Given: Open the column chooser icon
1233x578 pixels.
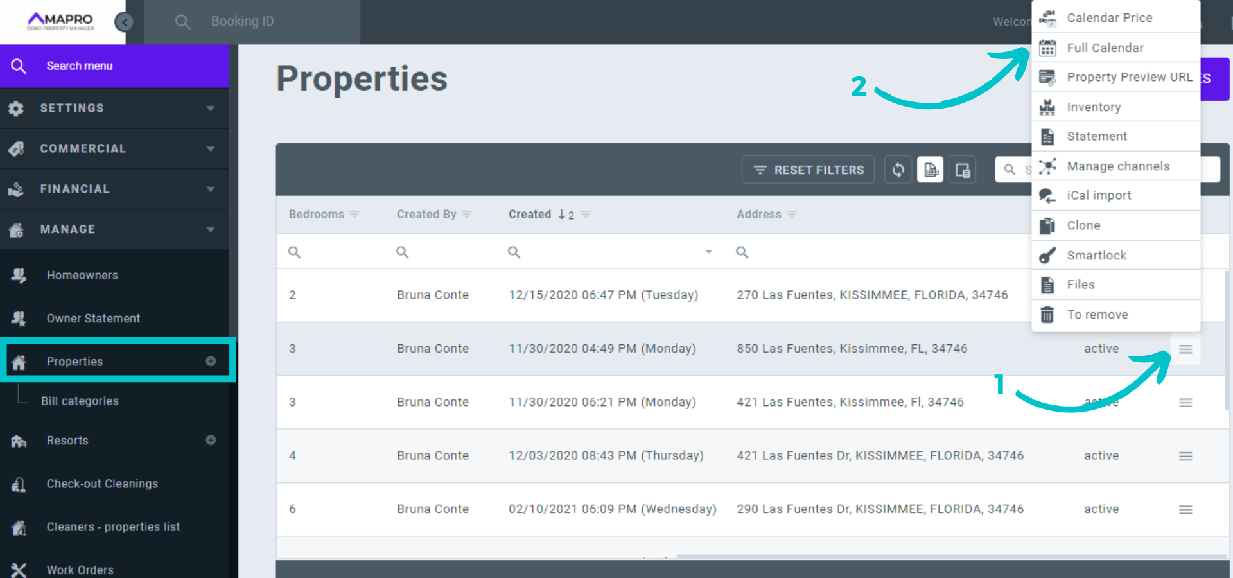Looking at the screenshot, I should [962, 170].
